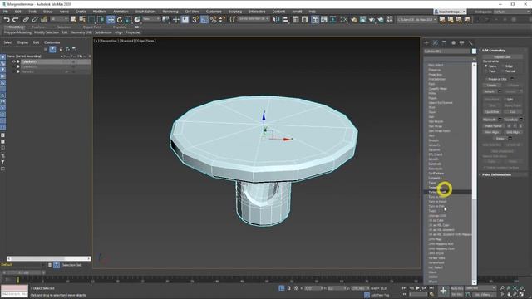532x299 pixels.
Task: Select the Face constraint radio button
Action: (486, 71)
